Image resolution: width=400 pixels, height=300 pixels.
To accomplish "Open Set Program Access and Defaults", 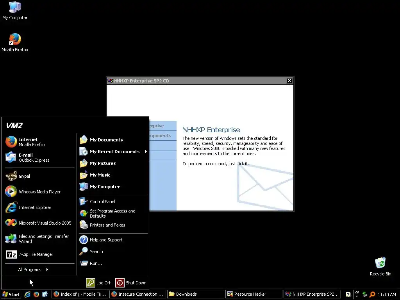I will click(x=113, y=213).
